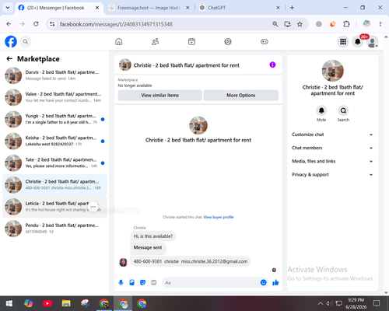The width and height of the screenshot is (389, 311).
Task: Click the zoom magnifier in address bar
Action: (275, 24)
